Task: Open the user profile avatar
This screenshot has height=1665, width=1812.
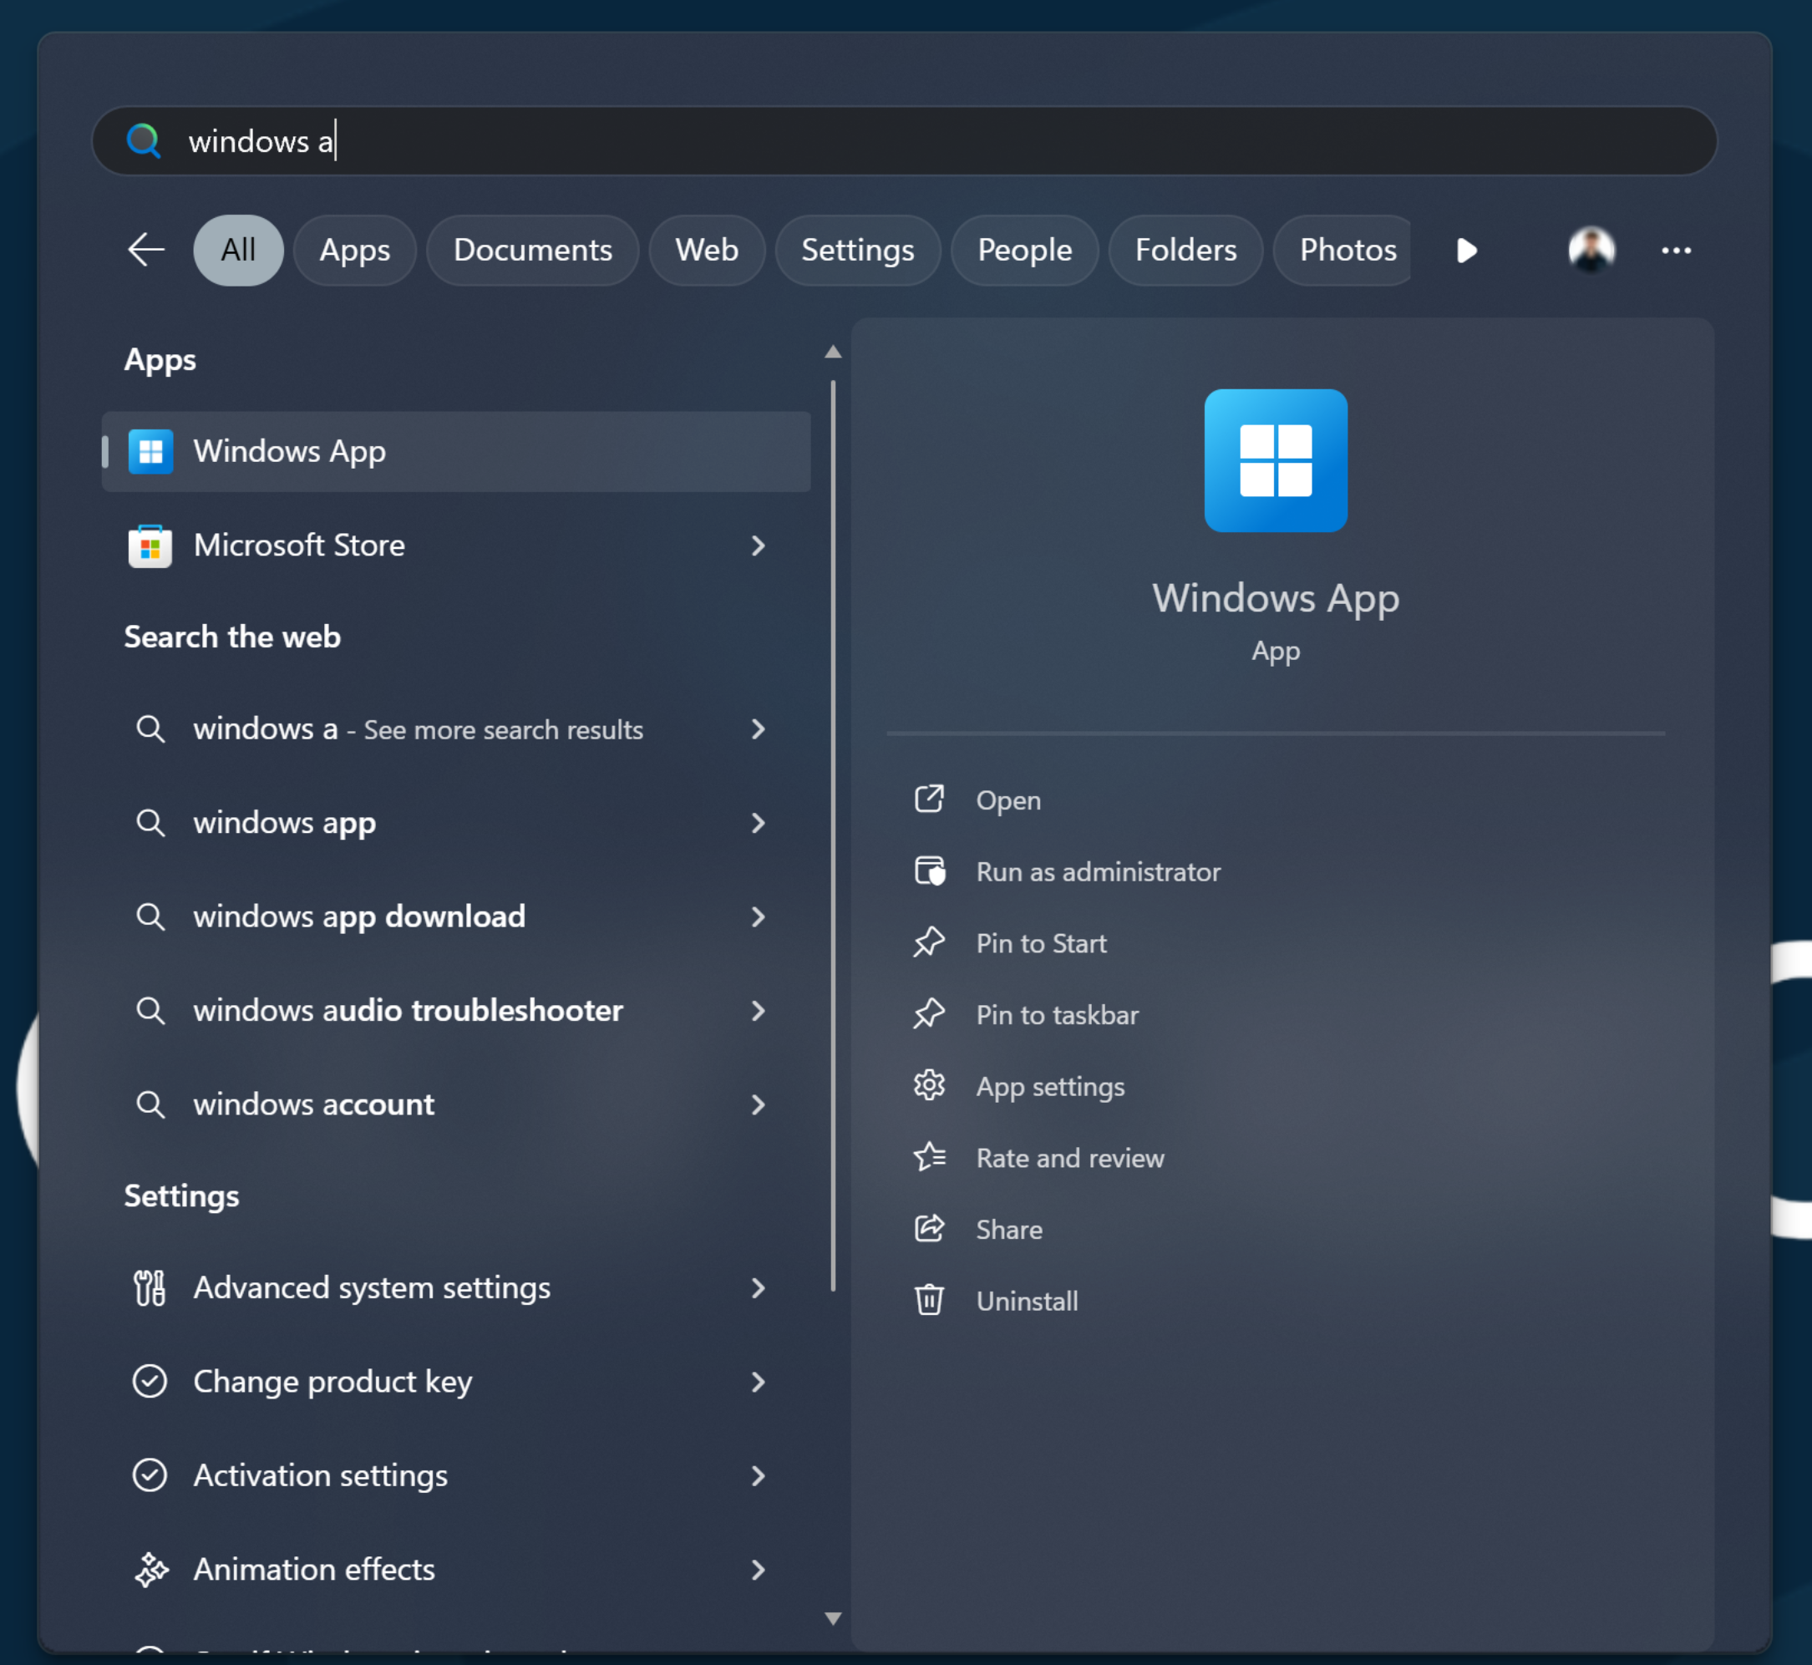Action: click(x=1591, y=250)
